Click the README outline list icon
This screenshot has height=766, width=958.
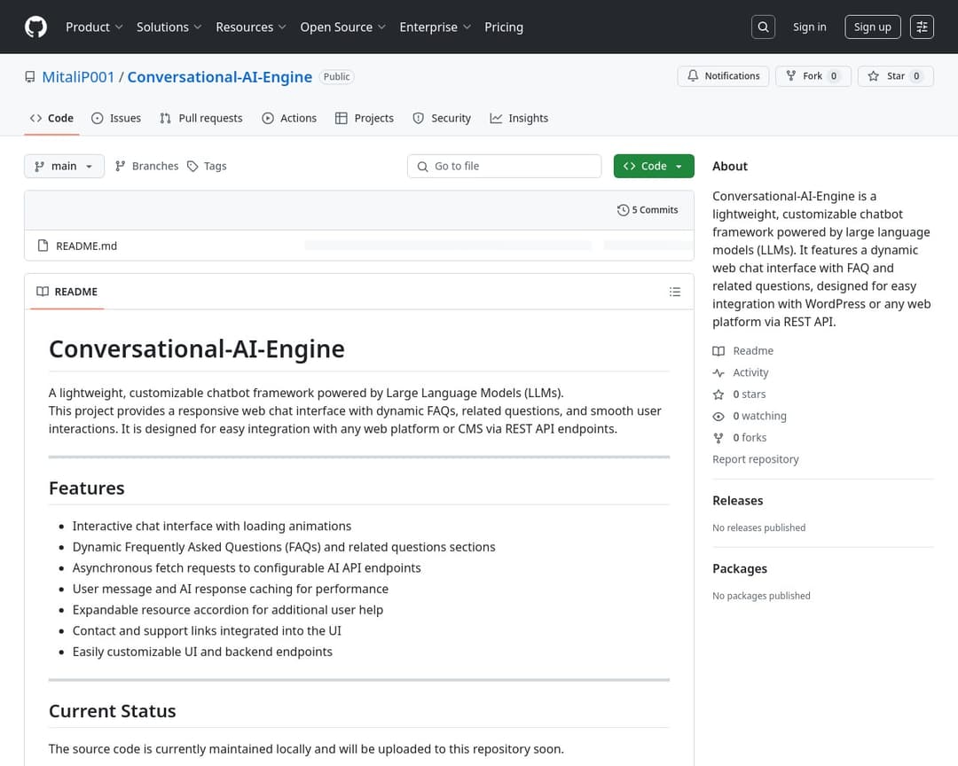[674, 292]
